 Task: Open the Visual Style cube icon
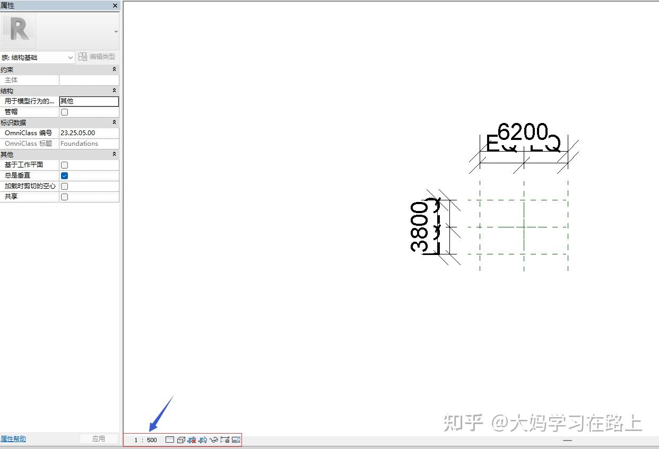coord(181,439)
